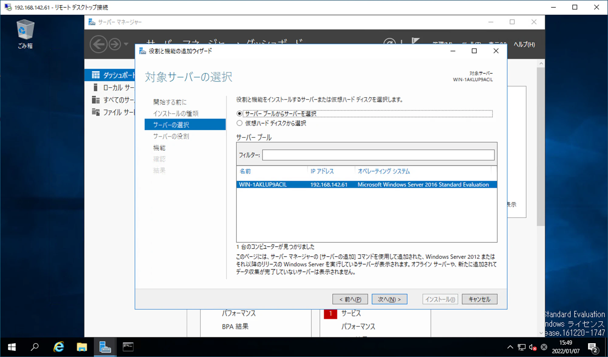The image size is (608, 357).
Task: Open 機能 wizard step
Action: pyautogui.click(x=159, y=148)
